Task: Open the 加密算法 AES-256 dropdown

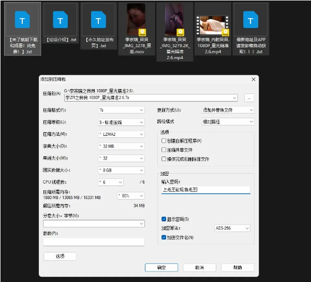Action: pos(232,228)
